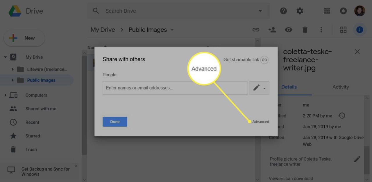
Task: Open the account profile avatar
Action: 360,11
